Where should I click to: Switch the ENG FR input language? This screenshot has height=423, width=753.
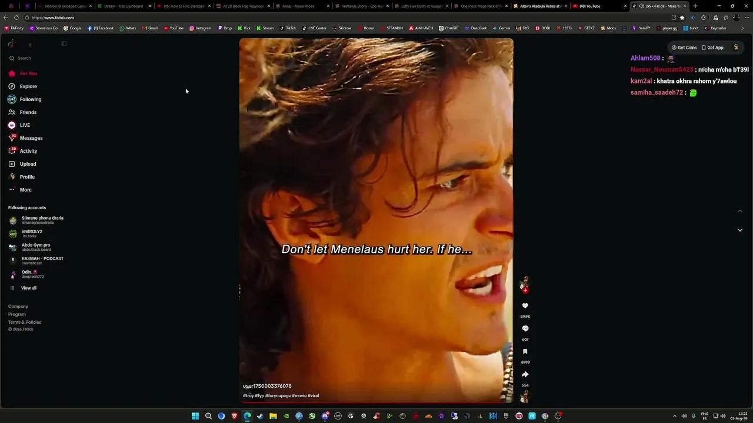[x=705, y=416]
